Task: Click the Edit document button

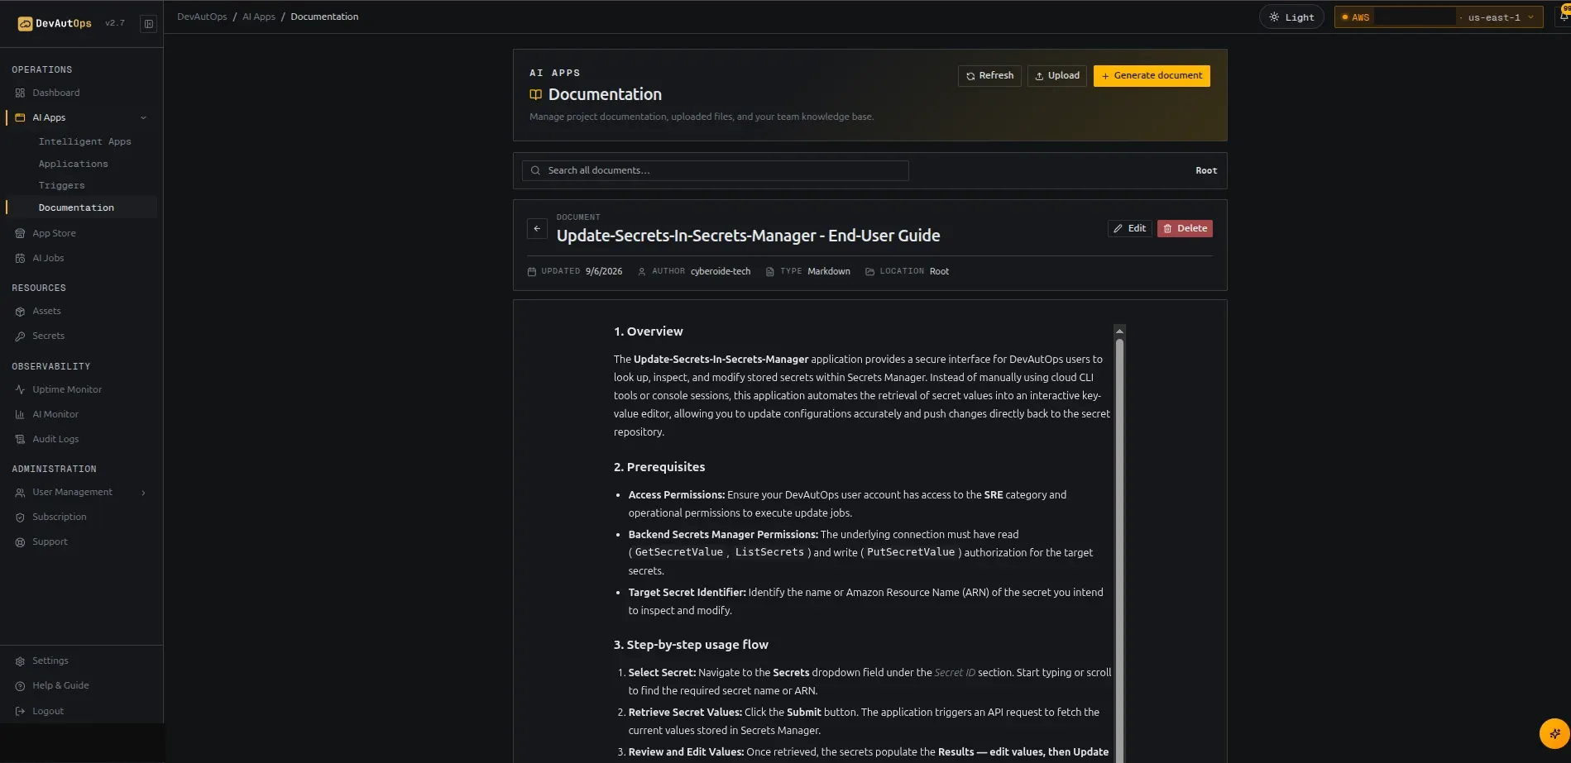Action: 1129,229
